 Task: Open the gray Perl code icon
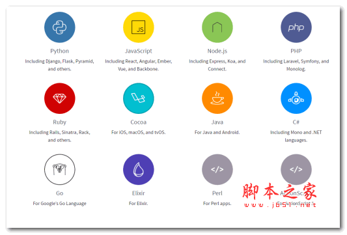(217, 169)
